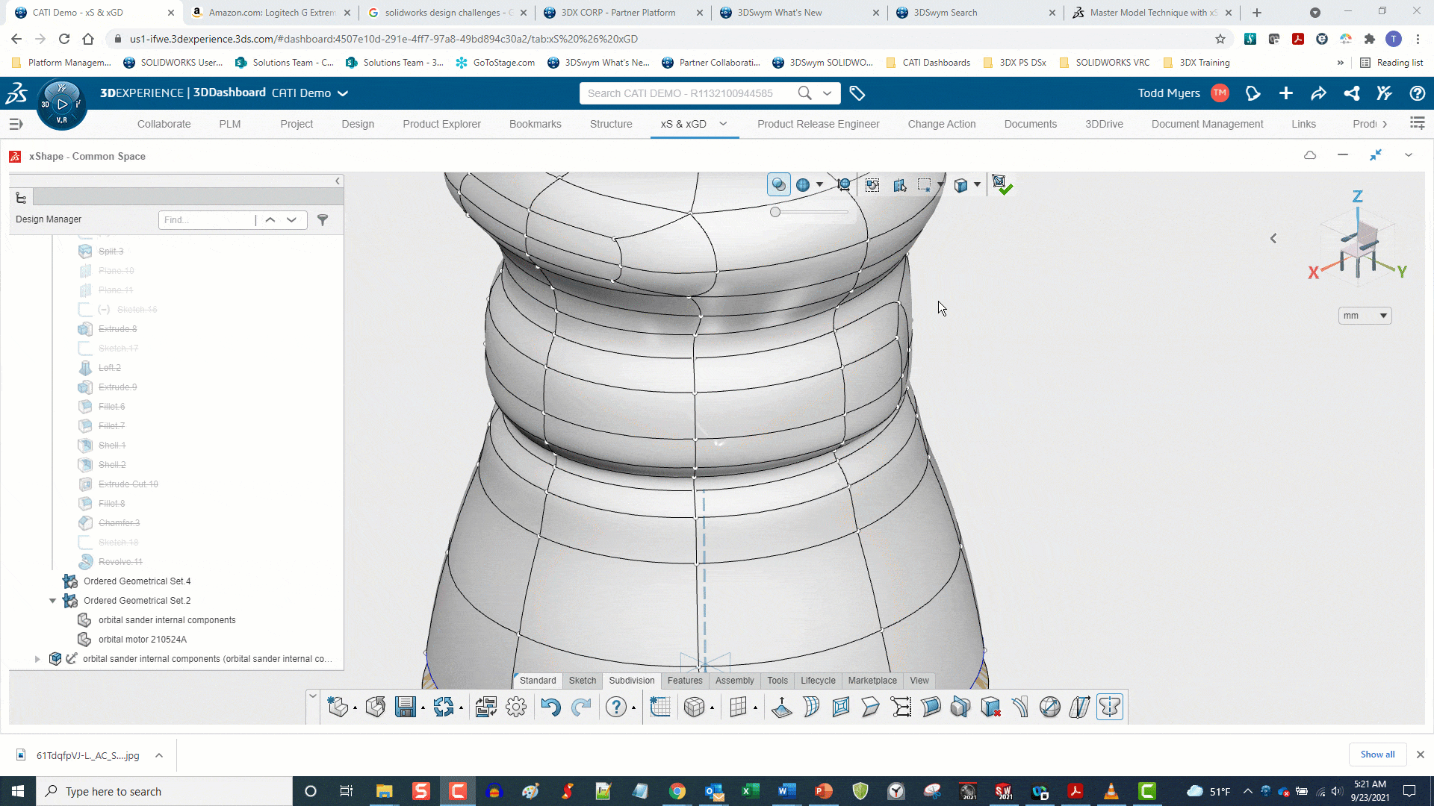Select Ordered Geometrical Set.4 in tree

coord(137,581)
